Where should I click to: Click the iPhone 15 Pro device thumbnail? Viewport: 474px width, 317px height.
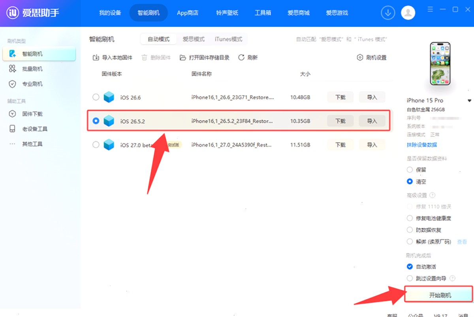pyautogui.click(x=440, y=64)
